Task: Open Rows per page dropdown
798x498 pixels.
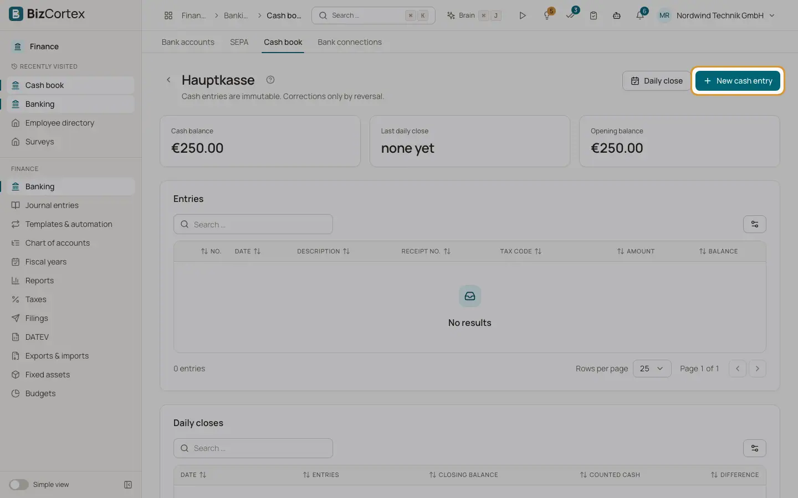Action: pyautogui.click(x=652, y=369)
